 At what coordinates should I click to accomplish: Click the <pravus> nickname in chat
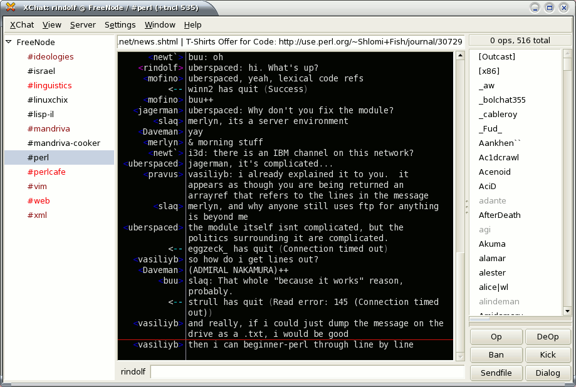[163, 174]
